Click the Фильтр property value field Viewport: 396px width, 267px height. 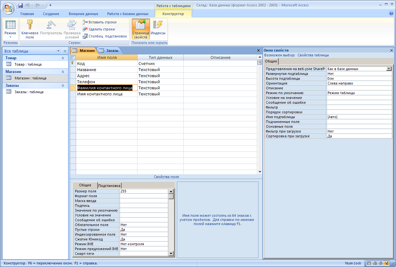tap(359, 107)
